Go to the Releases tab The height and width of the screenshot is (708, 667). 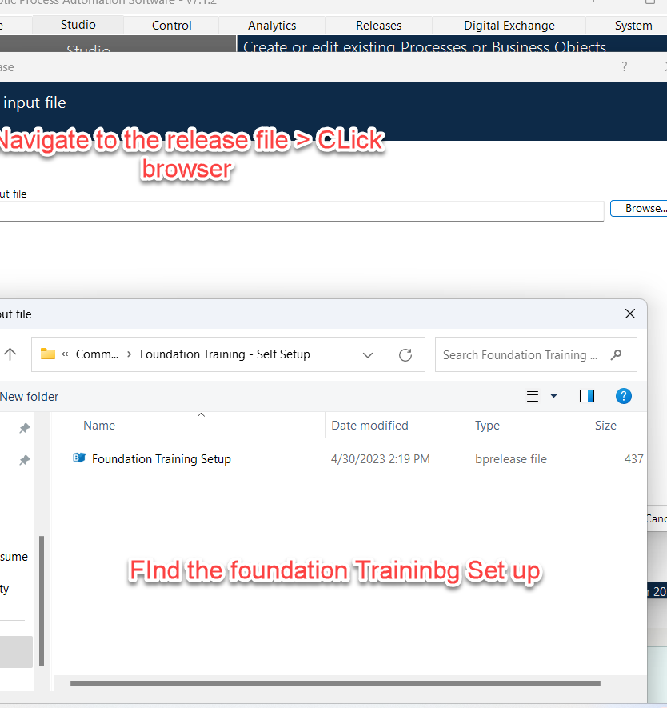coord(378,26)
